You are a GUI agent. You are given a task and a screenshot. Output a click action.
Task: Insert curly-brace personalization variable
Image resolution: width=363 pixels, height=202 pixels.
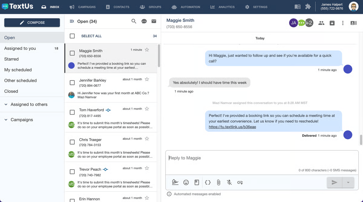coord(208,182)
